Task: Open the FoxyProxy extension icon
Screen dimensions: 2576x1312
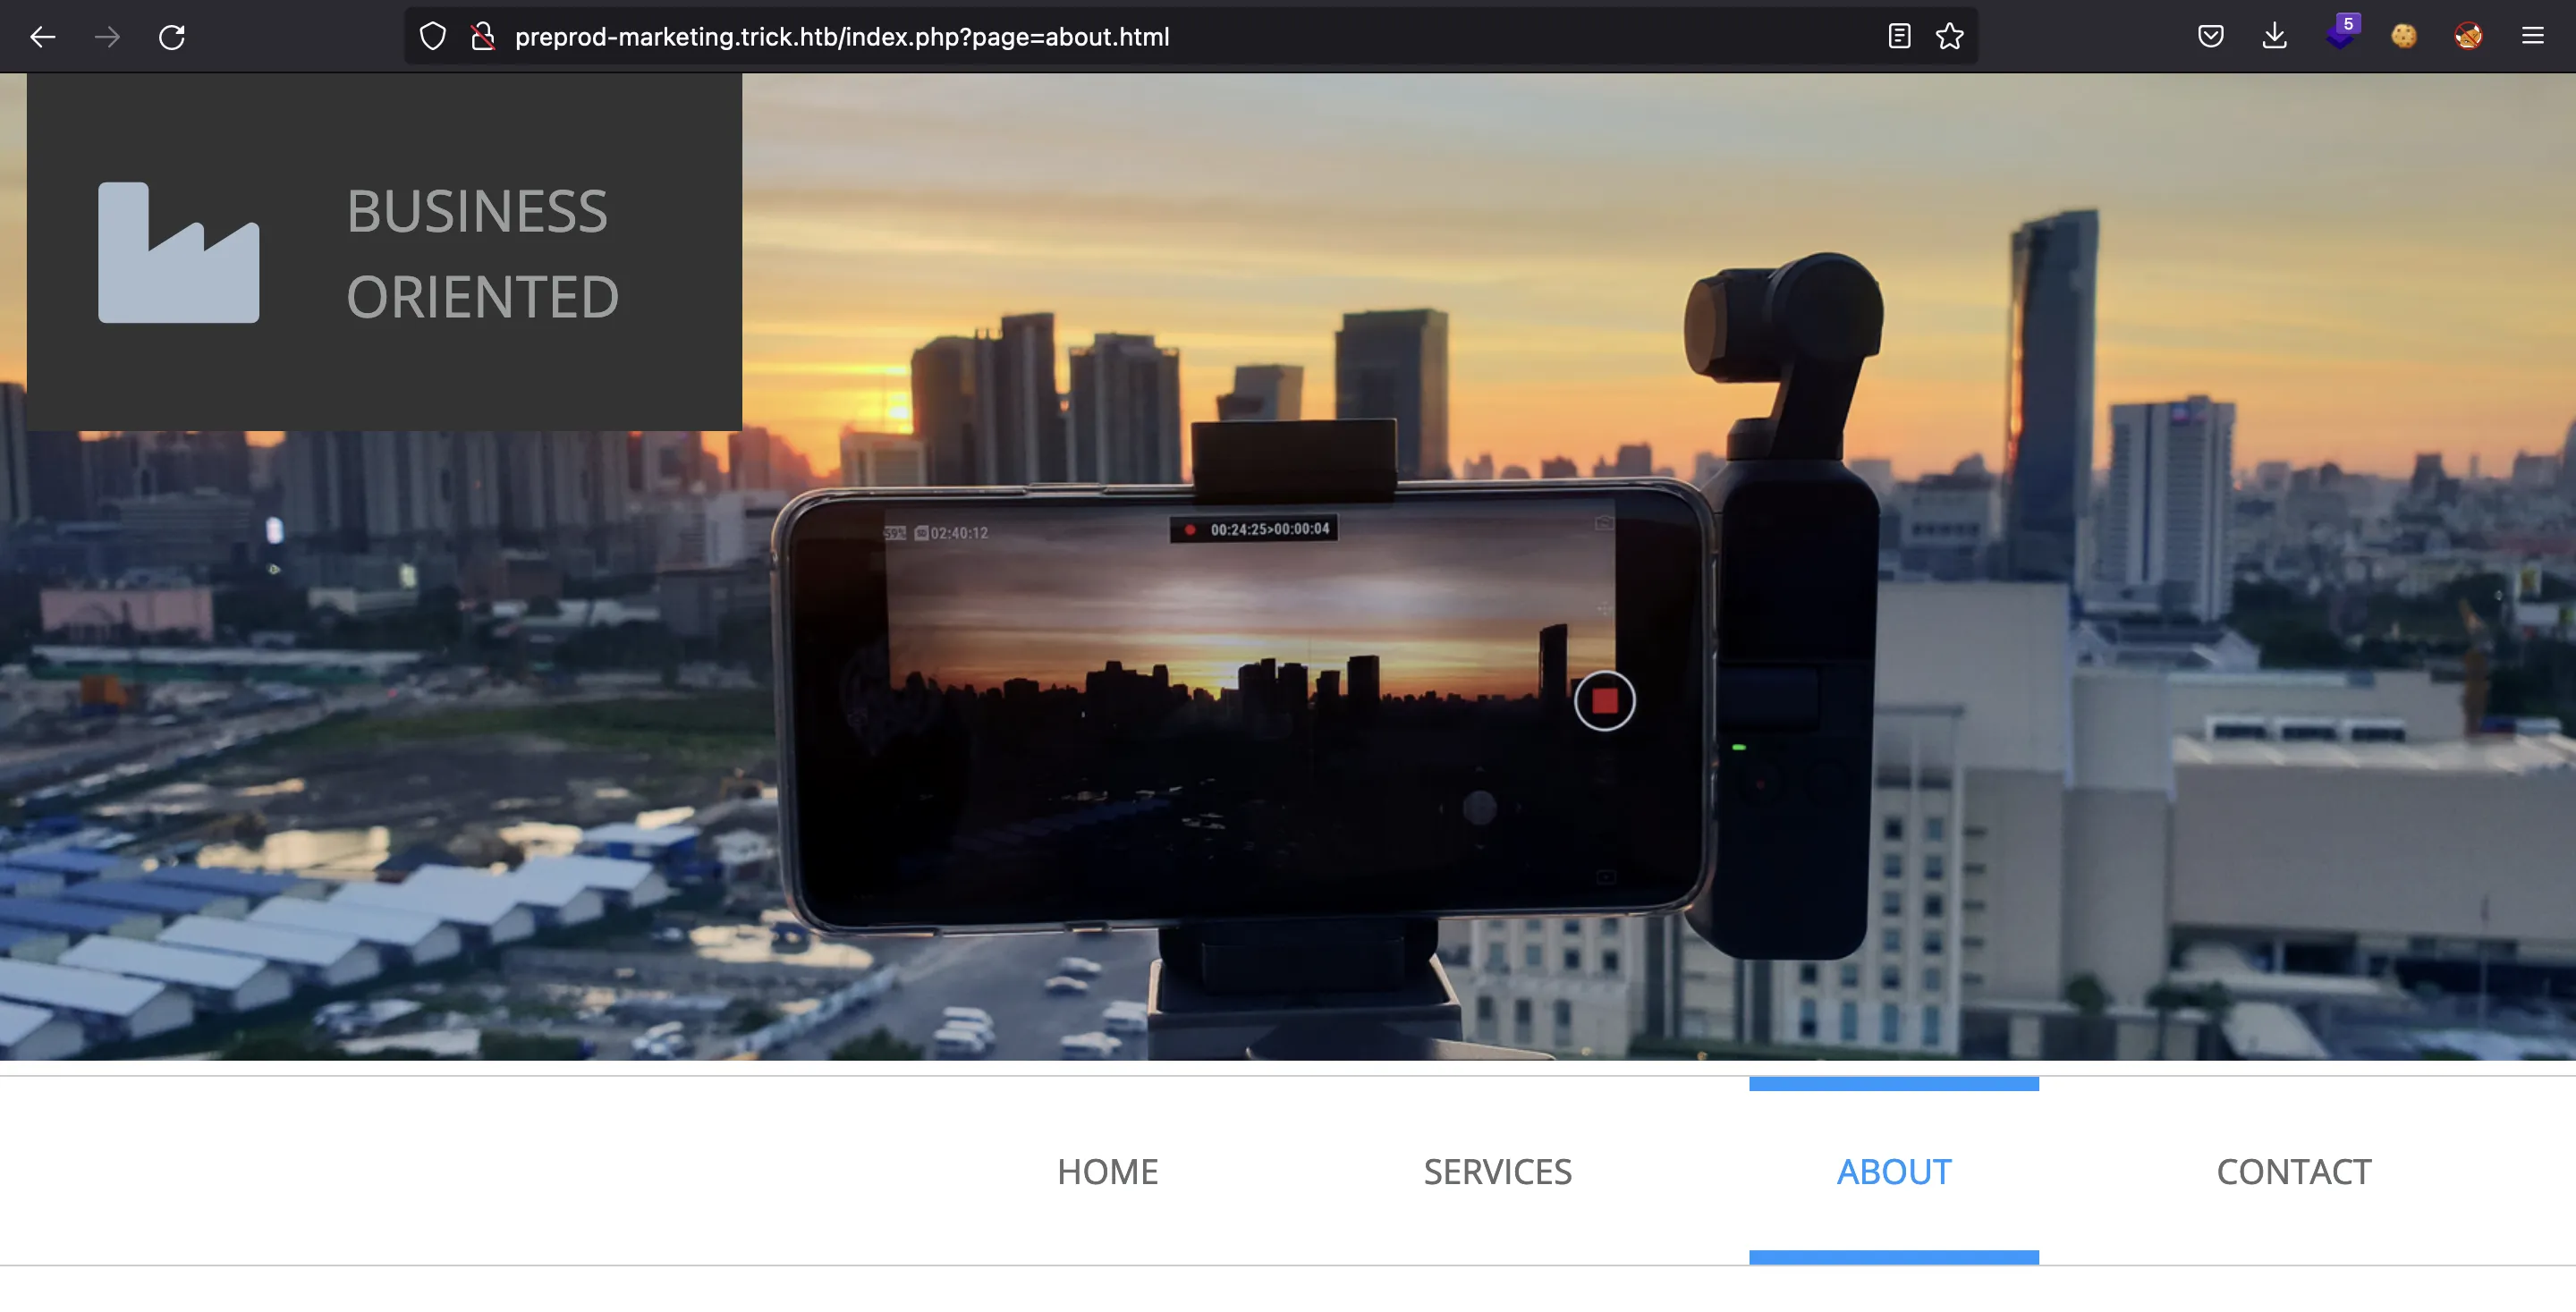Action: pos(2468,37)
